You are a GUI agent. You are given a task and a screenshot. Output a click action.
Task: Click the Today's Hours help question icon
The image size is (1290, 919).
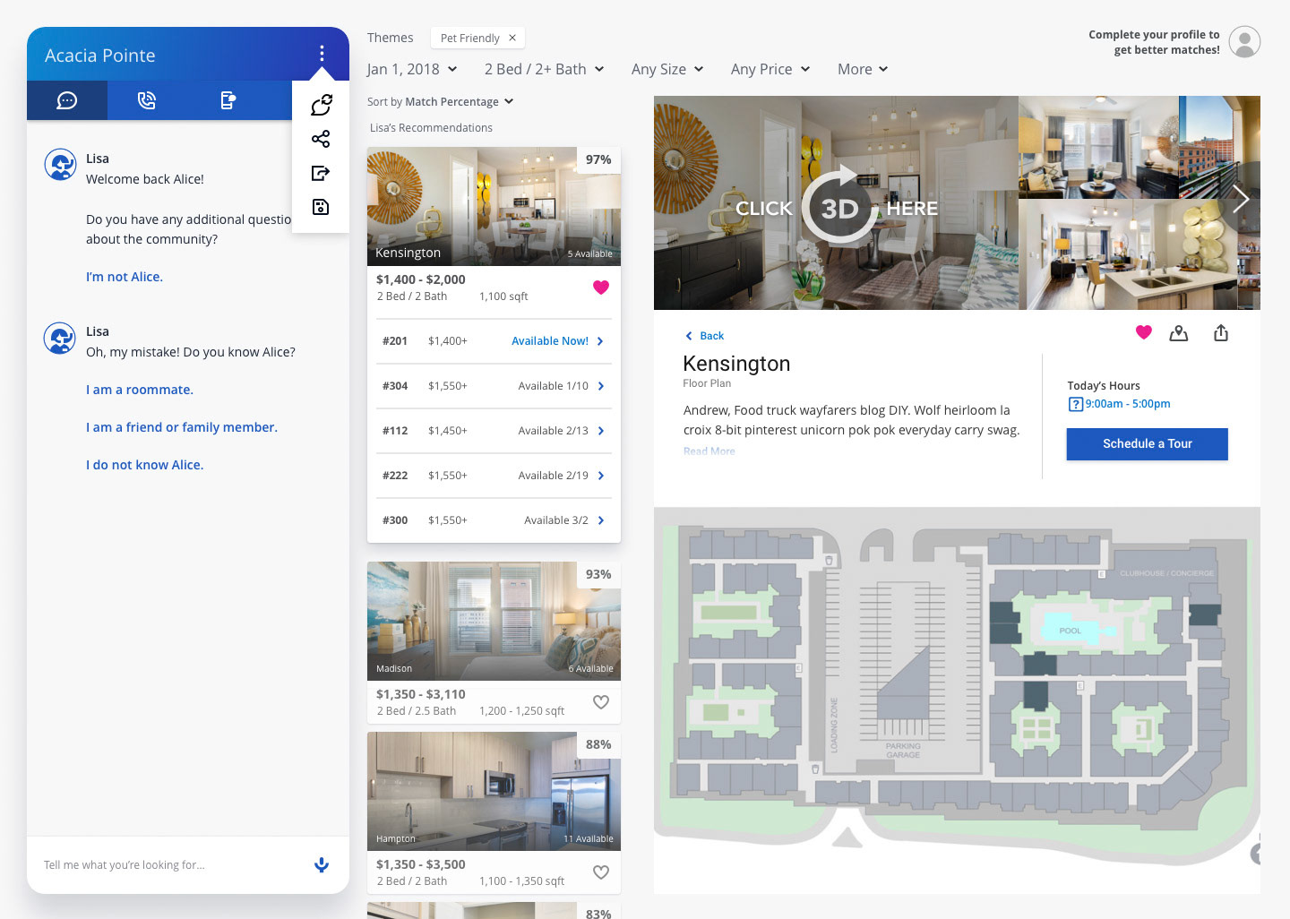(1076, 404)
